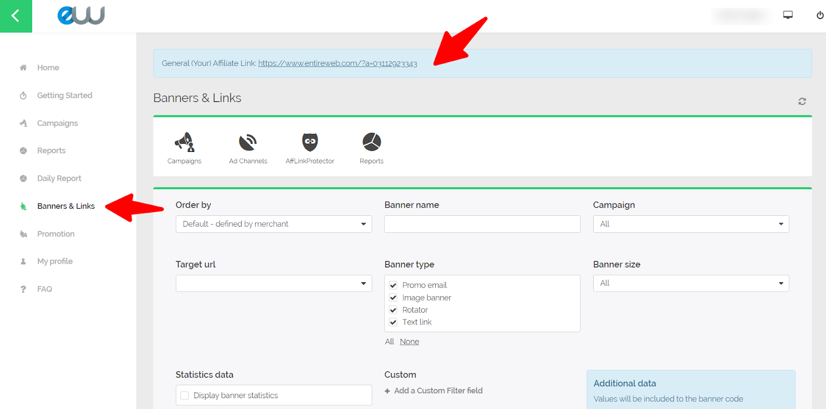Click the sidebar Reports chart icon

[23, 150]
